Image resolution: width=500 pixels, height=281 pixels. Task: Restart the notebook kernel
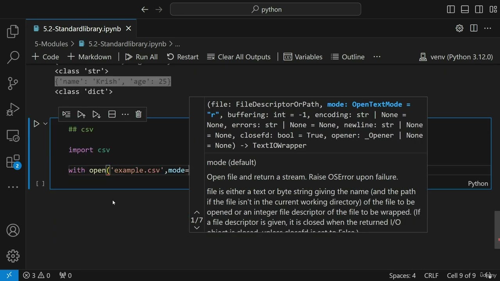point(182,57)
